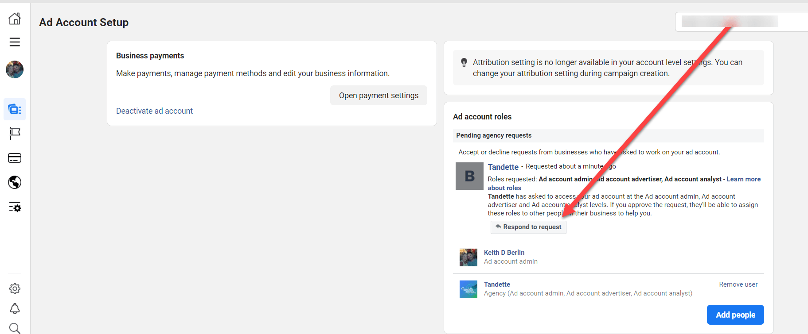
Task: Open the home icon in sidebar
Action: pyautogui.click(x=15, y=18)
